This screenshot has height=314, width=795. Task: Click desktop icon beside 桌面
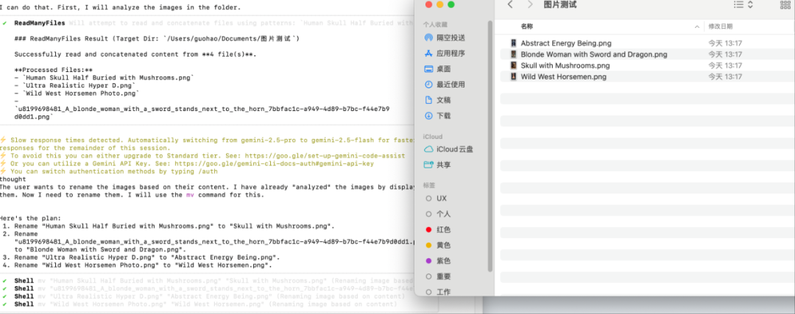pyautogui.click(x=428, y=69)
